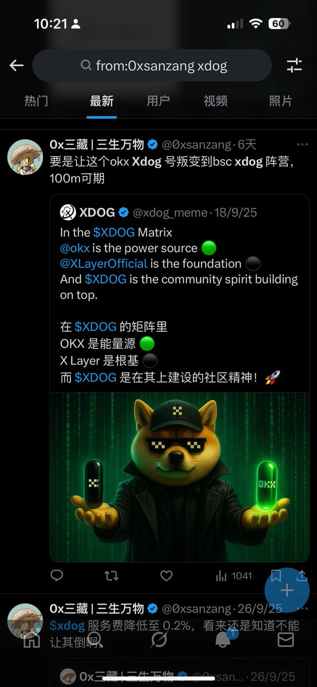
Task: Switch to the 热门 tab
Action: pos(36,101)
